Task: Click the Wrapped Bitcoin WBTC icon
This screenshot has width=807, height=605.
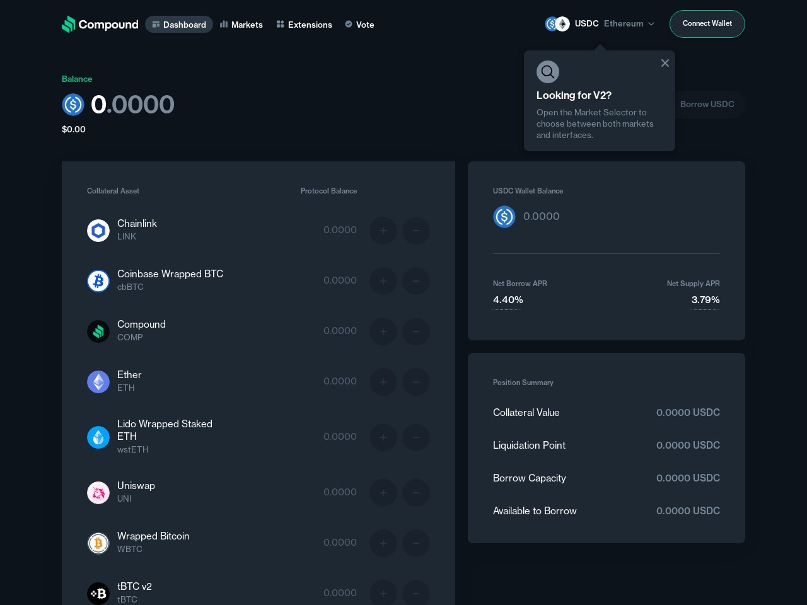Action: click(98, 543)
